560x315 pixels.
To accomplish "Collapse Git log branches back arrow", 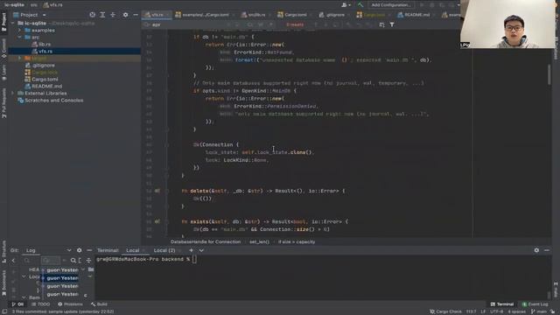I will 14,261.
